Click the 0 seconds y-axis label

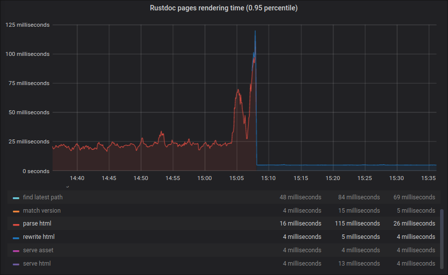click(36, 171)
